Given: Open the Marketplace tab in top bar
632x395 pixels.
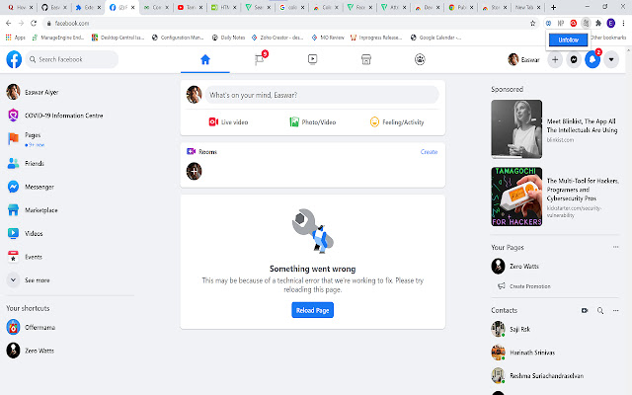Looking at the screenshot, I should 366,60.
